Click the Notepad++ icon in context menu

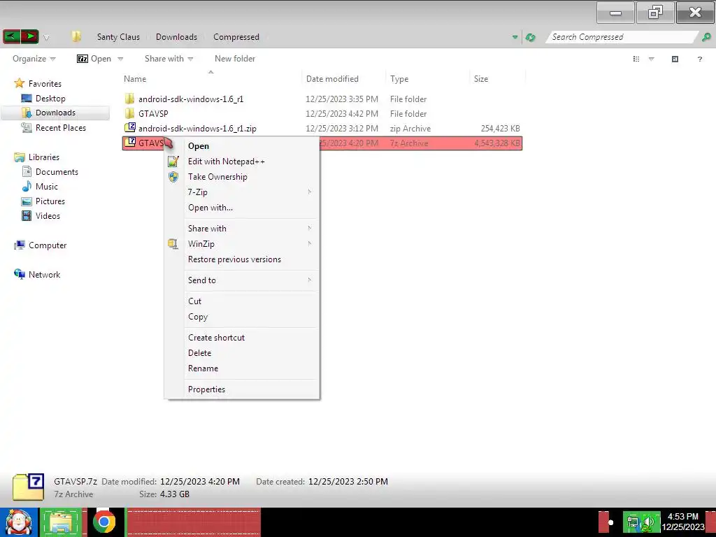(173, 162)
